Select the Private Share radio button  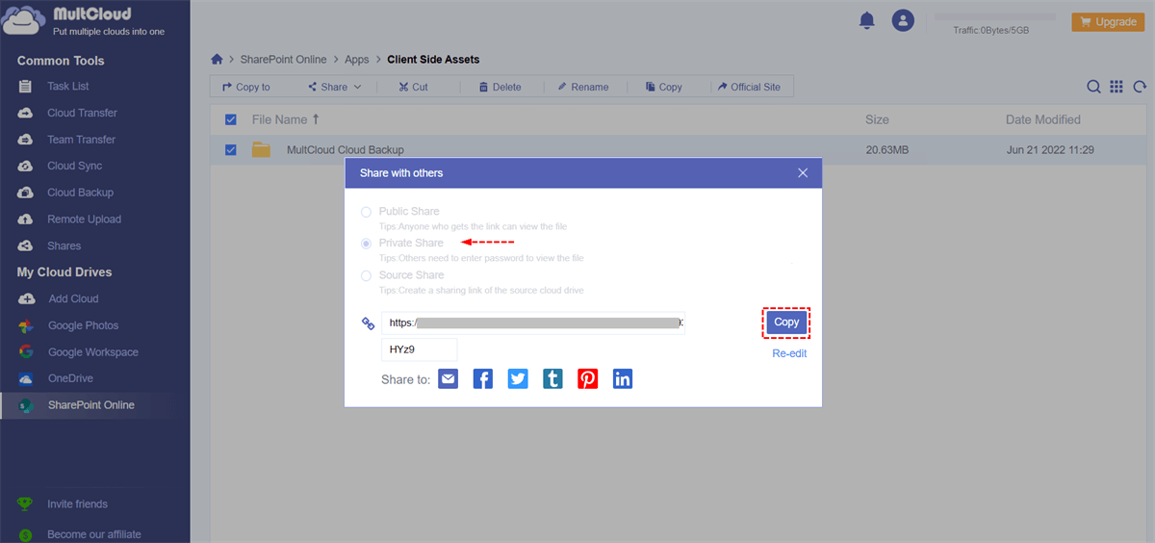(366, 244)
